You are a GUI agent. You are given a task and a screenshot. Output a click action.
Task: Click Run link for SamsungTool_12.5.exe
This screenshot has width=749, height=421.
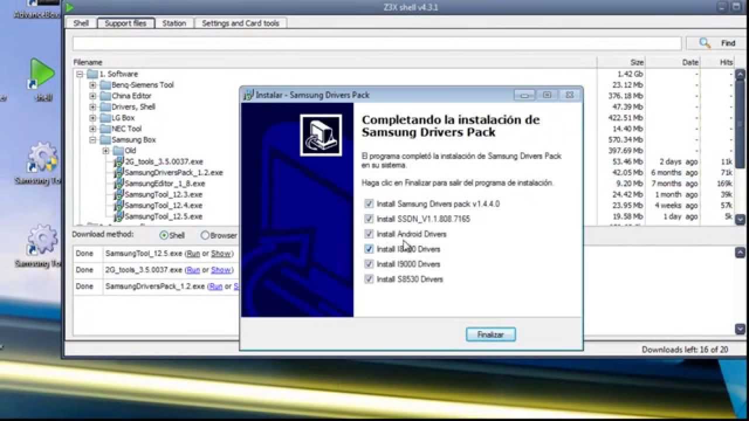[193, 253]
